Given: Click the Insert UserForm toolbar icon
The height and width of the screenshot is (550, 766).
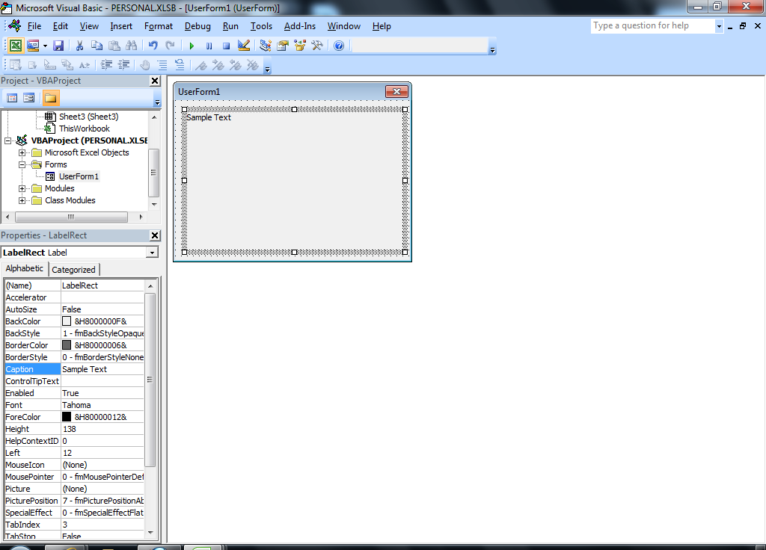Looking at the screenshot, I should [x=33, y=46].
